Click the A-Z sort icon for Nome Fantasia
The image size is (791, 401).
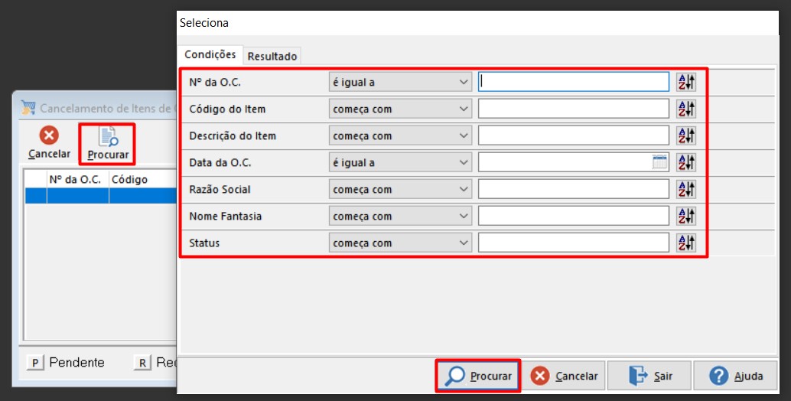coord(686,216)
